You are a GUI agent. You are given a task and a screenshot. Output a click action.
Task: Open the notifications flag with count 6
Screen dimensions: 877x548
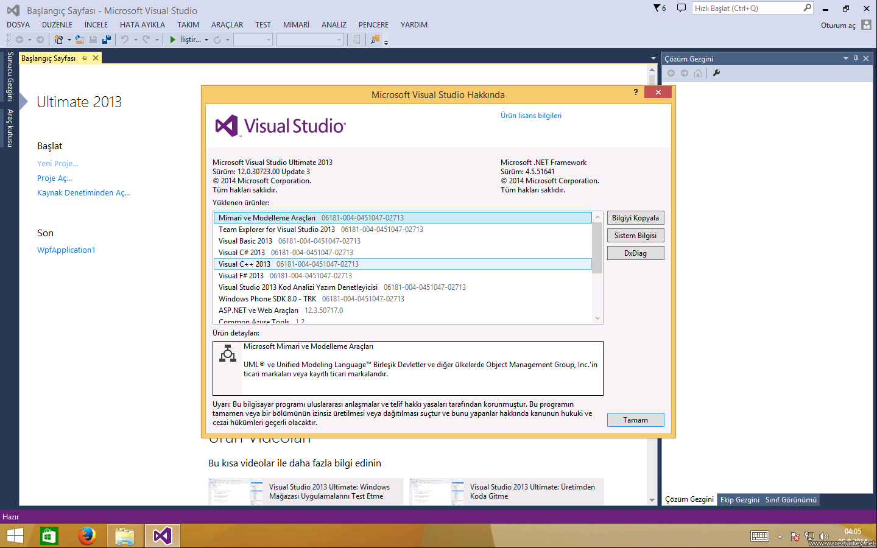click(x=660, y=8)
